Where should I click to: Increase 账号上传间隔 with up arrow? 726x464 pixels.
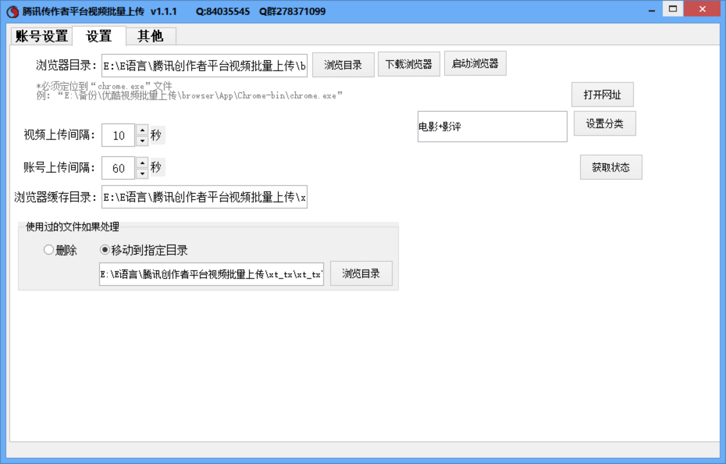tap(142, 162)
